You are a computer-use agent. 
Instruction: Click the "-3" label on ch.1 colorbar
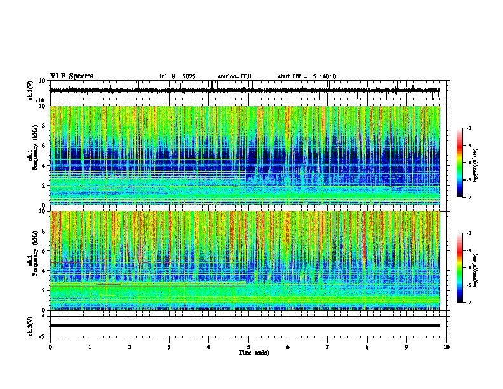pos(468,128)
